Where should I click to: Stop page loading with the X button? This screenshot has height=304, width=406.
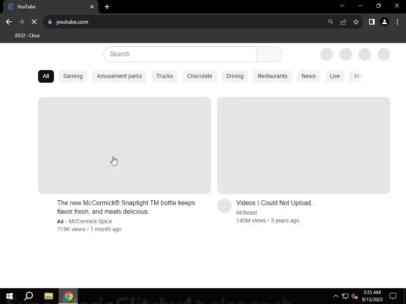34,22
